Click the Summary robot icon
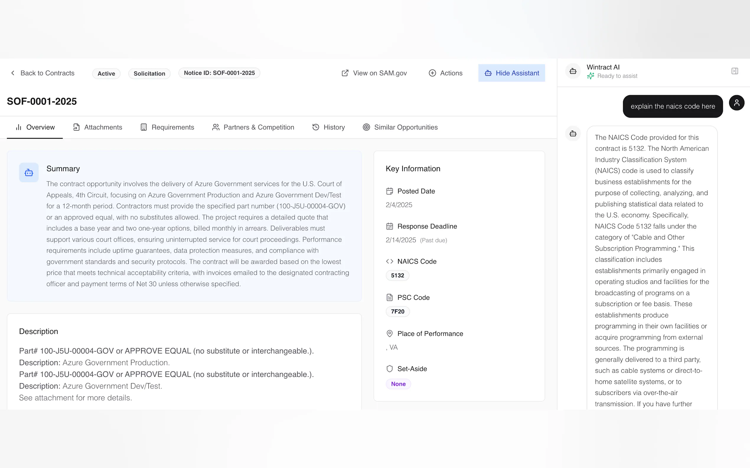 [x=29, y=172]
